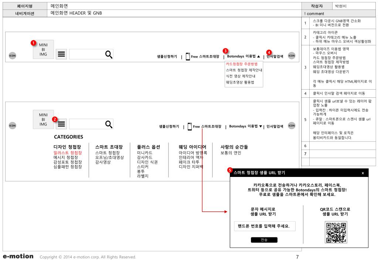Open 인테리어 액자 submenu link
The height and width of the screenshot is (261, 378).
tap(191, 157)
